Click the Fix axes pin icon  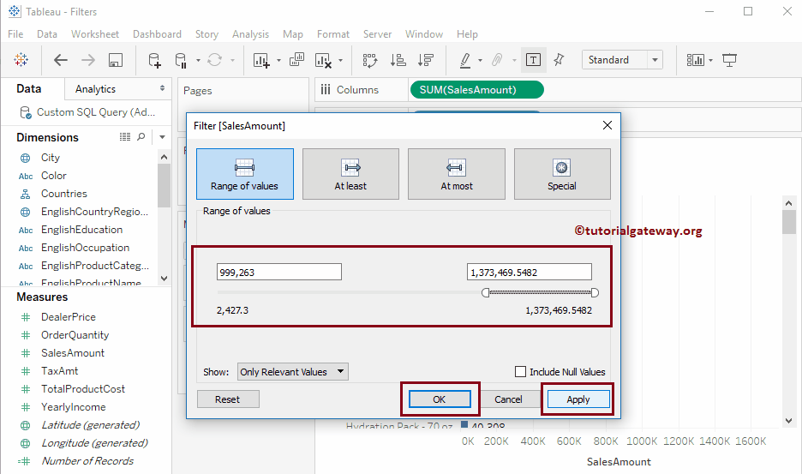point(559,60)
